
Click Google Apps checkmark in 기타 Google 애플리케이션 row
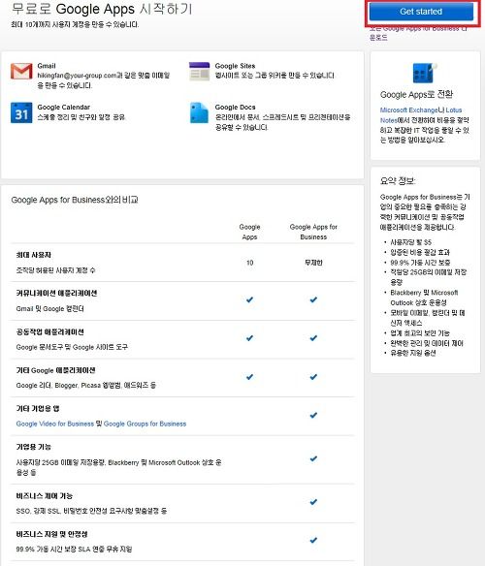tap(249, 377)
